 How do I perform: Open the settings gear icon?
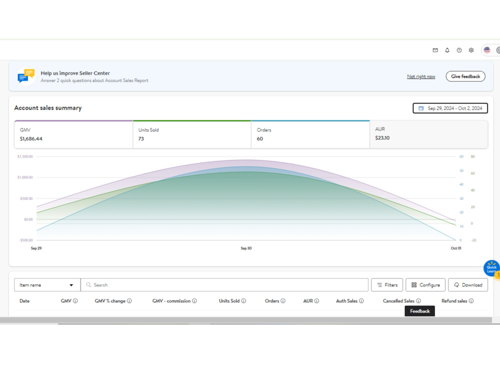(471, 50)
